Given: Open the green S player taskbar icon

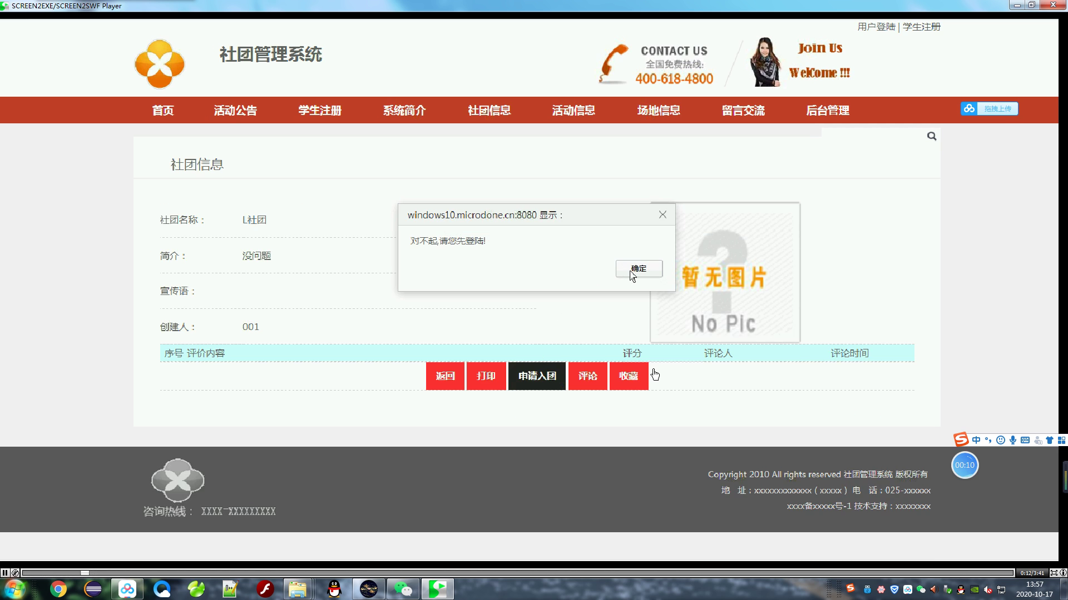Looking at the screenshot, I should point(438,589).
